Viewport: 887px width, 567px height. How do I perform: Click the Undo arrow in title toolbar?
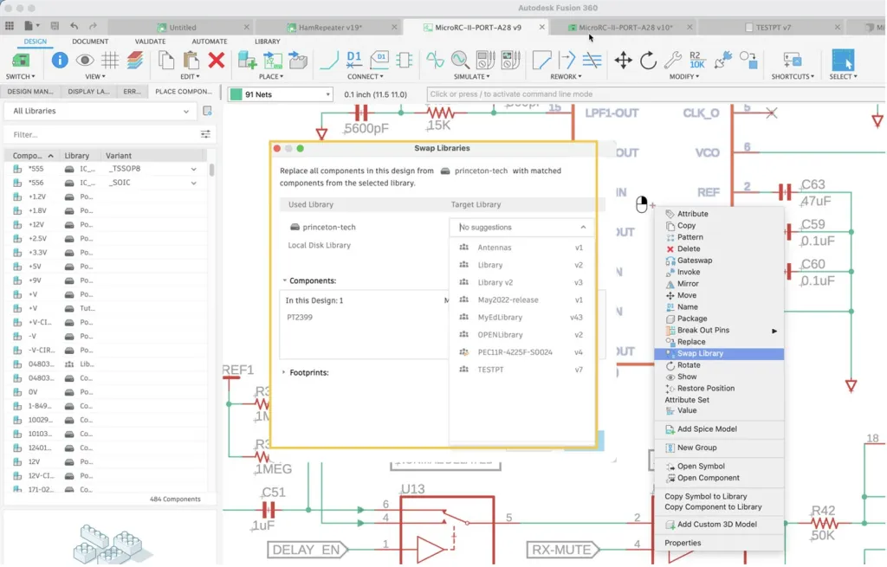(74, 26)
